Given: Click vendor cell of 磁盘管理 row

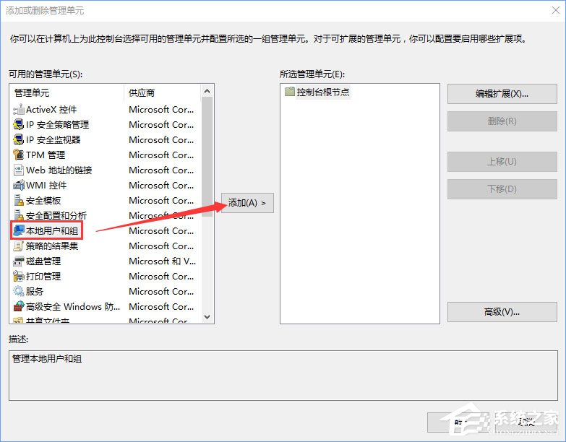Looking at the screenshot, I should click(163, 261).
